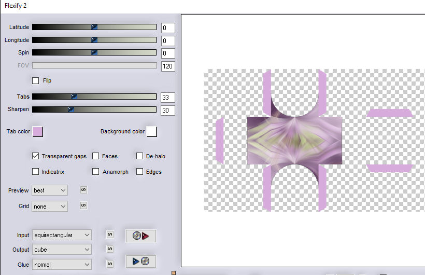This screenshot has height=275, width=425.
Task: Click the play-then-disc settings button near Glue
Action: tap(140, 261)
